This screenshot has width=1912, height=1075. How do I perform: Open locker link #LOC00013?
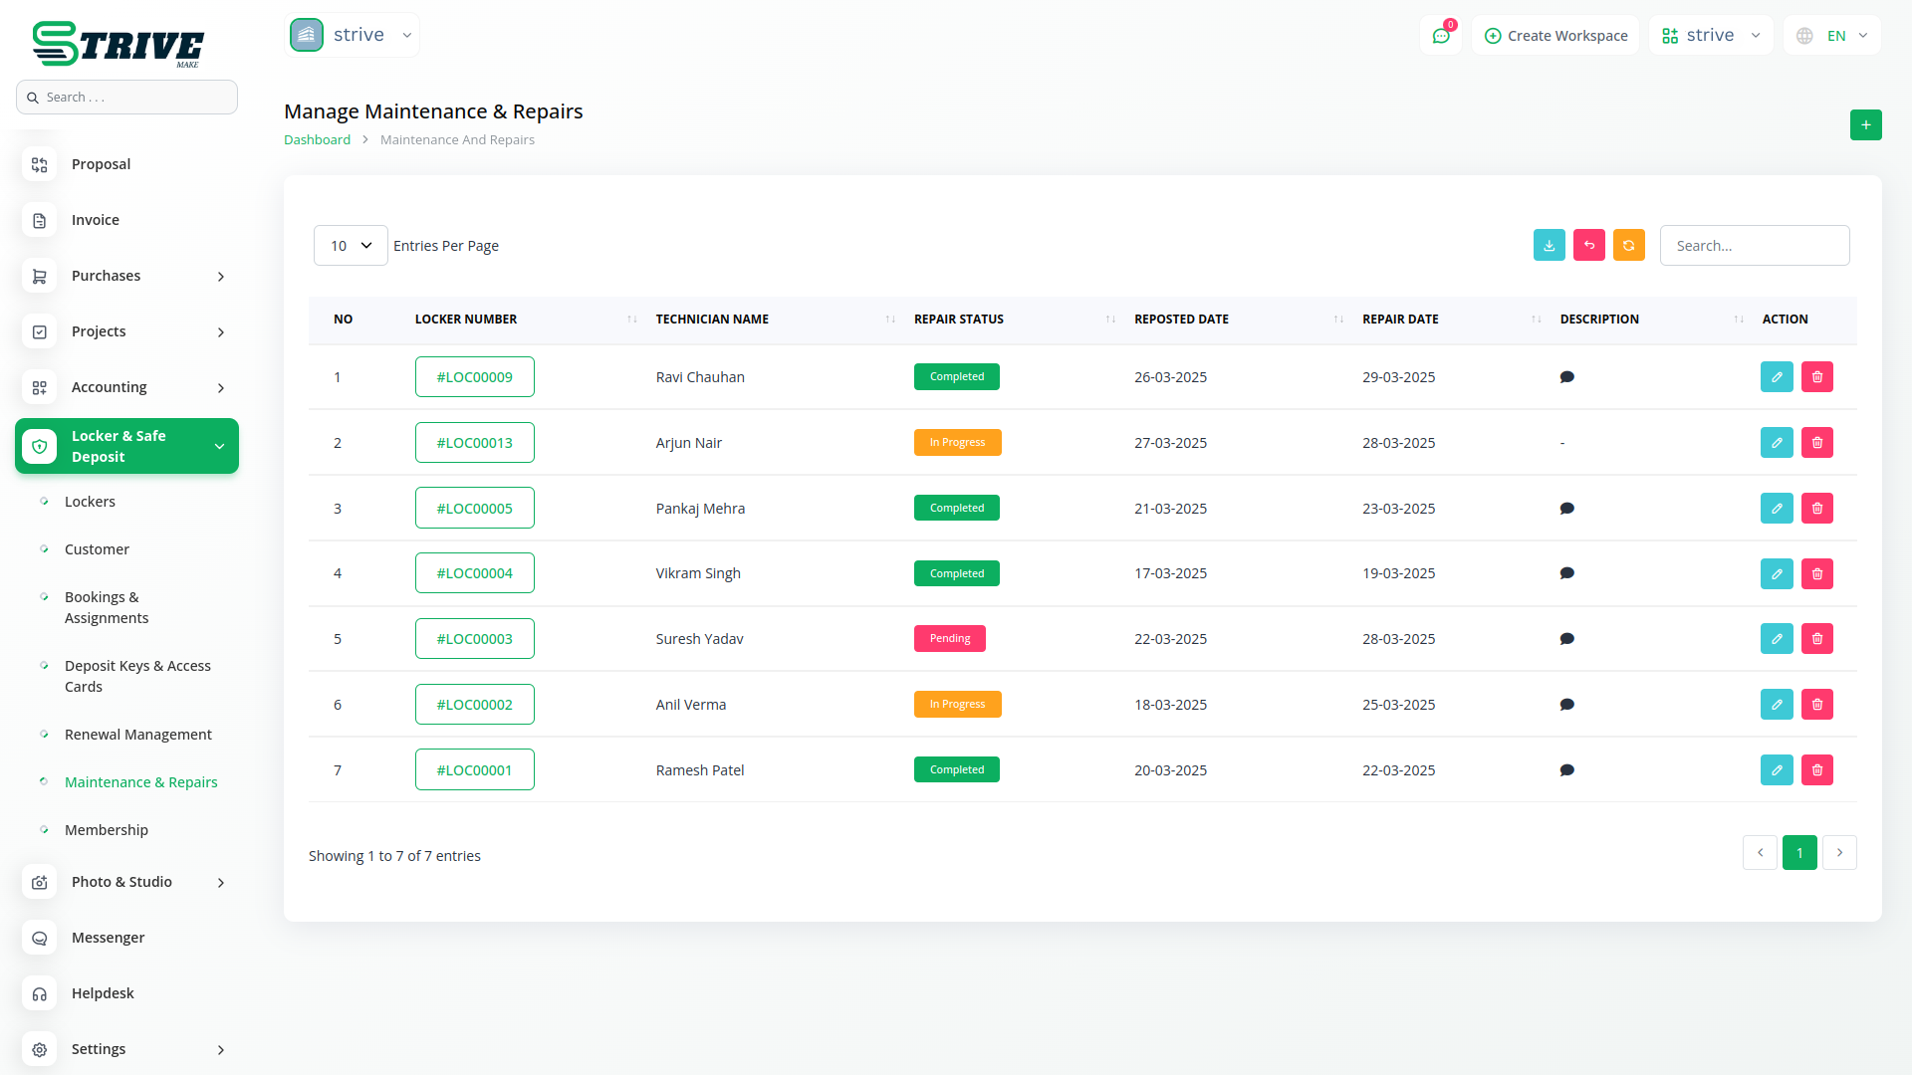[474, 443]
